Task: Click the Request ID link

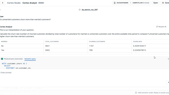Action: point(162,27)
